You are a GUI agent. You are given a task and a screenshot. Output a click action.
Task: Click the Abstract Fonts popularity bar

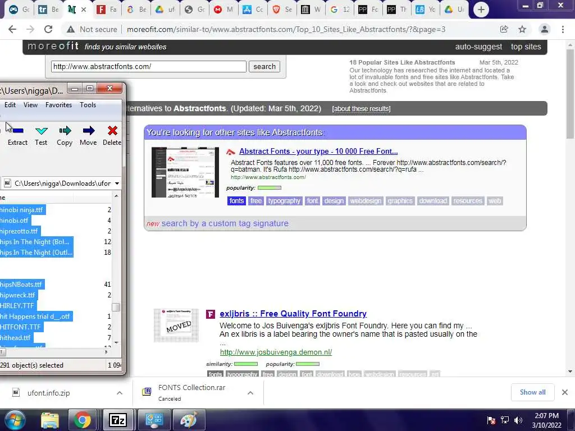click(x=270, y=188)
